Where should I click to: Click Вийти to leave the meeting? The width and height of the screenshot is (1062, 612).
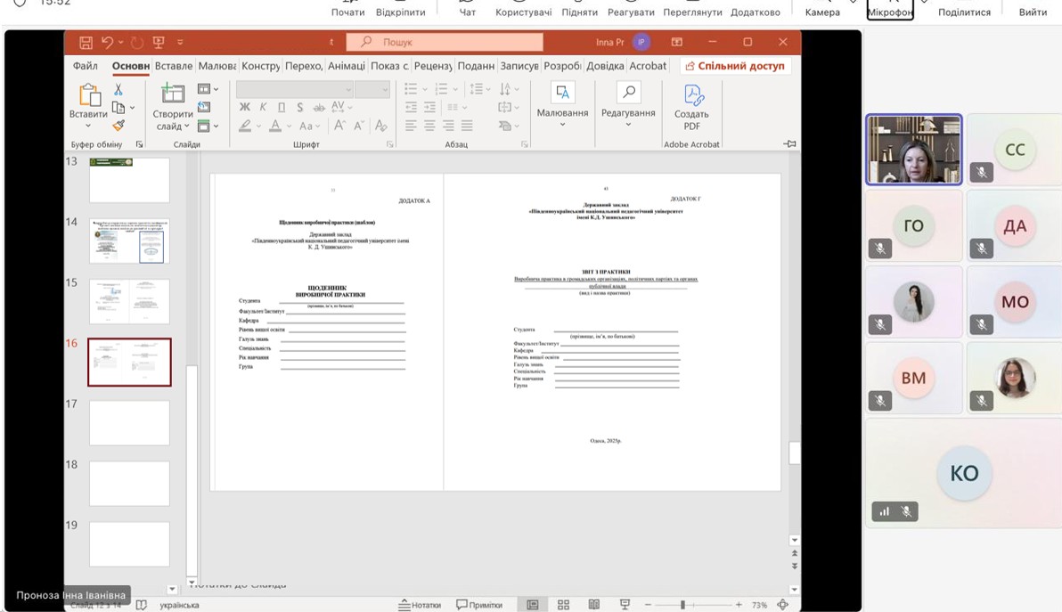(x=1033, y=12)
